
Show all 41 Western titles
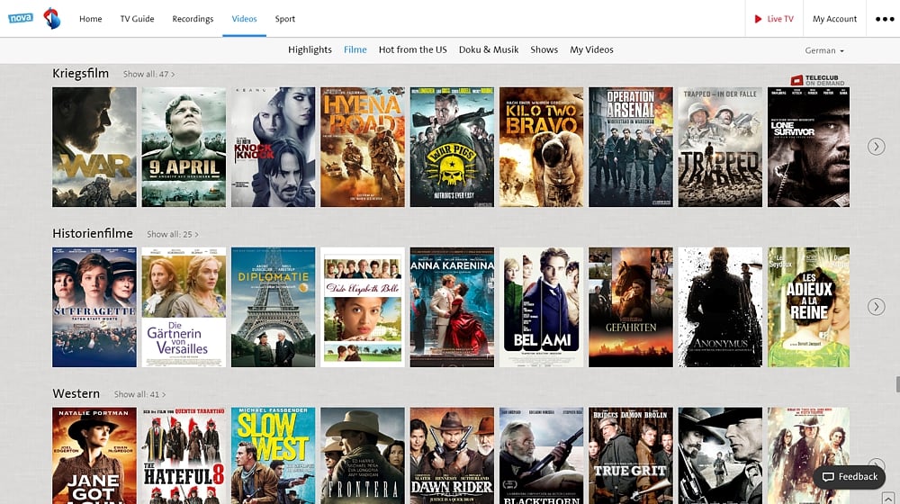point(140,394)
